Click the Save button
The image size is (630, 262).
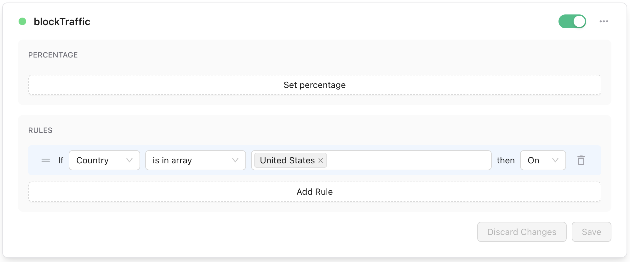click(x=591, y=232)
